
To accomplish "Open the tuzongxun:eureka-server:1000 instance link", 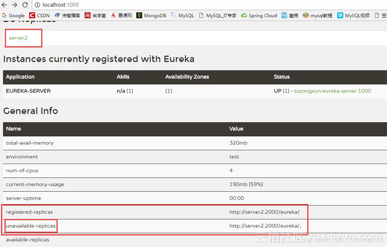I will click(x=333, y=91).
